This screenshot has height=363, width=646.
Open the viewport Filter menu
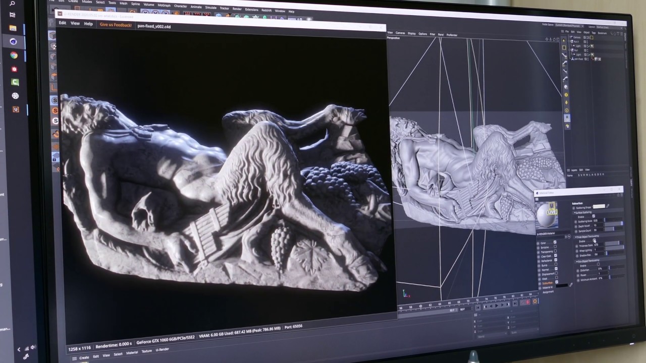(433, 34)
